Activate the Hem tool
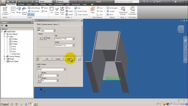This screenshot has height=106, width=188. pos(31,14)
